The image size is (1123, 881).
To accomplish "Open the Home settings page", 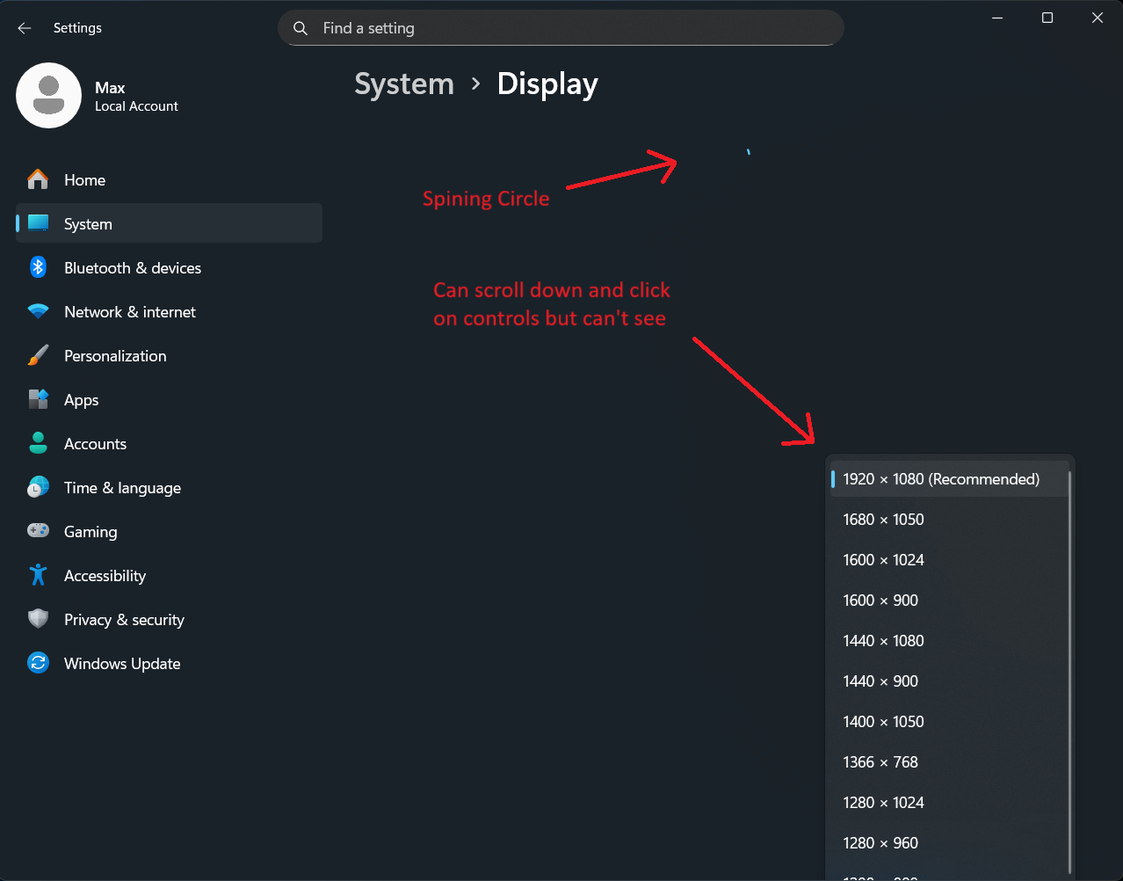I will (x=169, y=179).
